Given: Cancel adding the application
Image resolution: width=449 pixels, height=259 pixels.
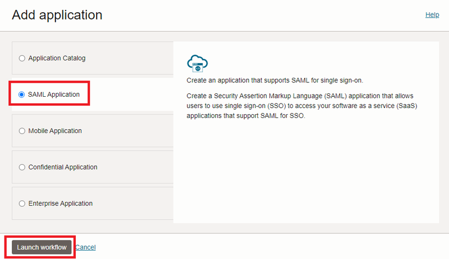Looking at the screenshot, I should [85, 247].
